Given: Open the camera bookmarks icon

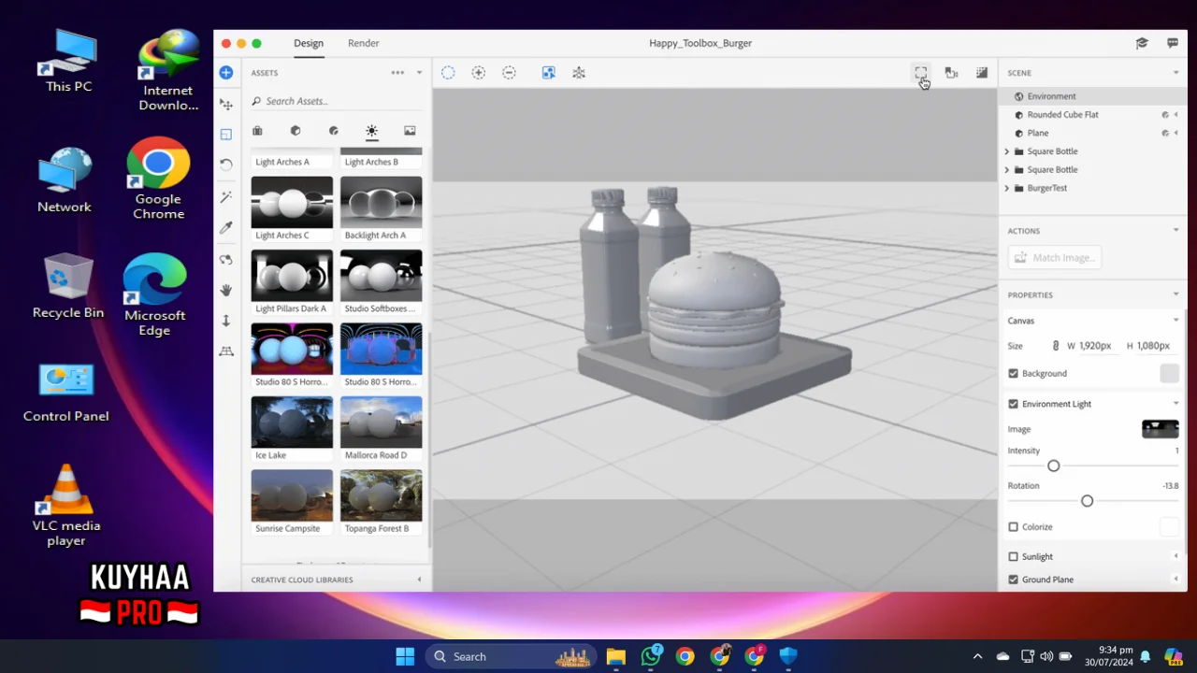Looking at the screenshot, I should click(x=951, y=73).
